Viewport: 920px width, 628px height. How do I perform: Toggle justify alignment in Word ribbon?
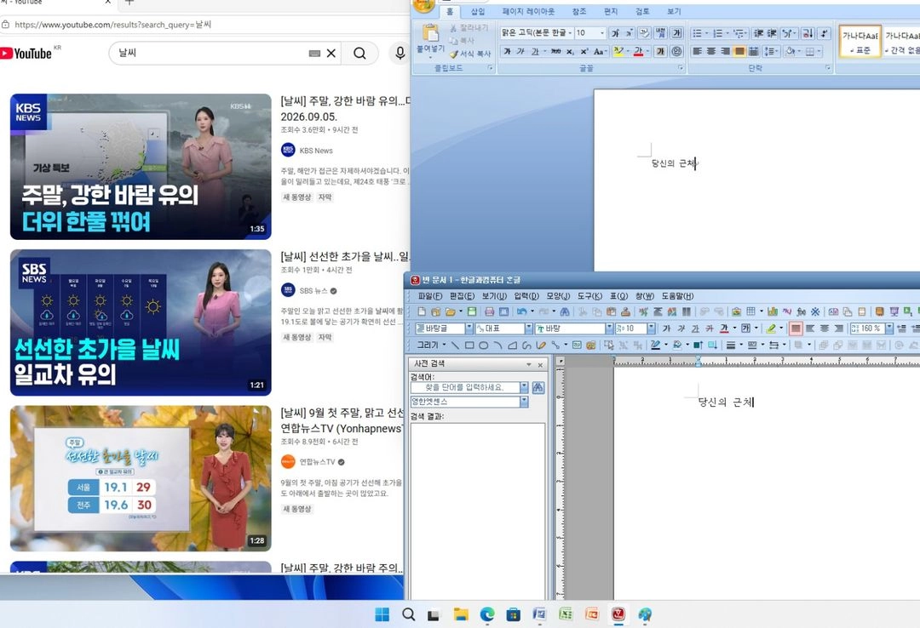(739, 52)
